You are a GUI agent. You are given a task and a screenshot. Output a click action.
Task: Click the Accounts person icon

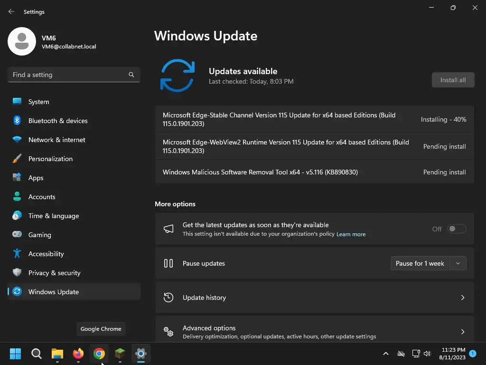tap(17, 196)
